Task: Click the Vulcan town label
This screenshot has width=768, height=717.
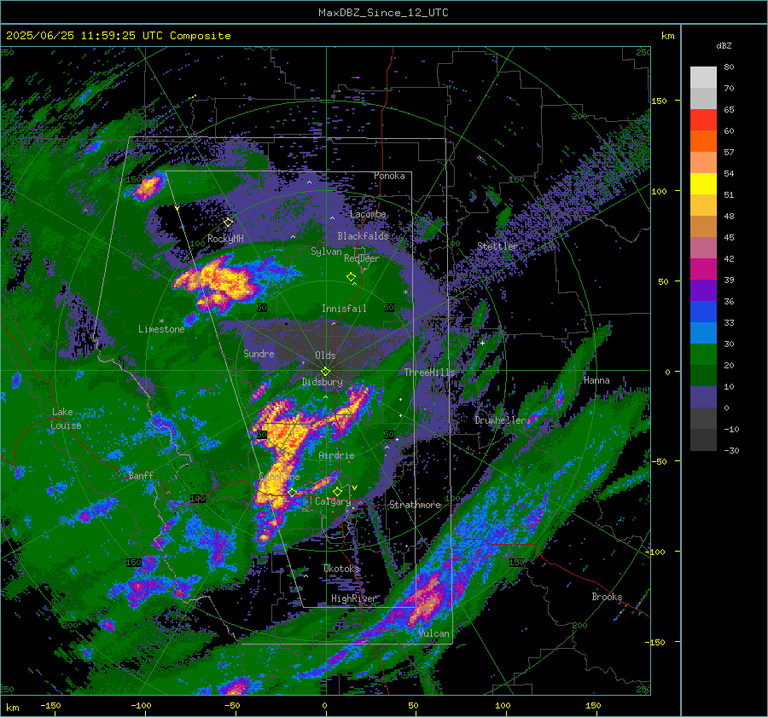Action: tap(433, 633)
